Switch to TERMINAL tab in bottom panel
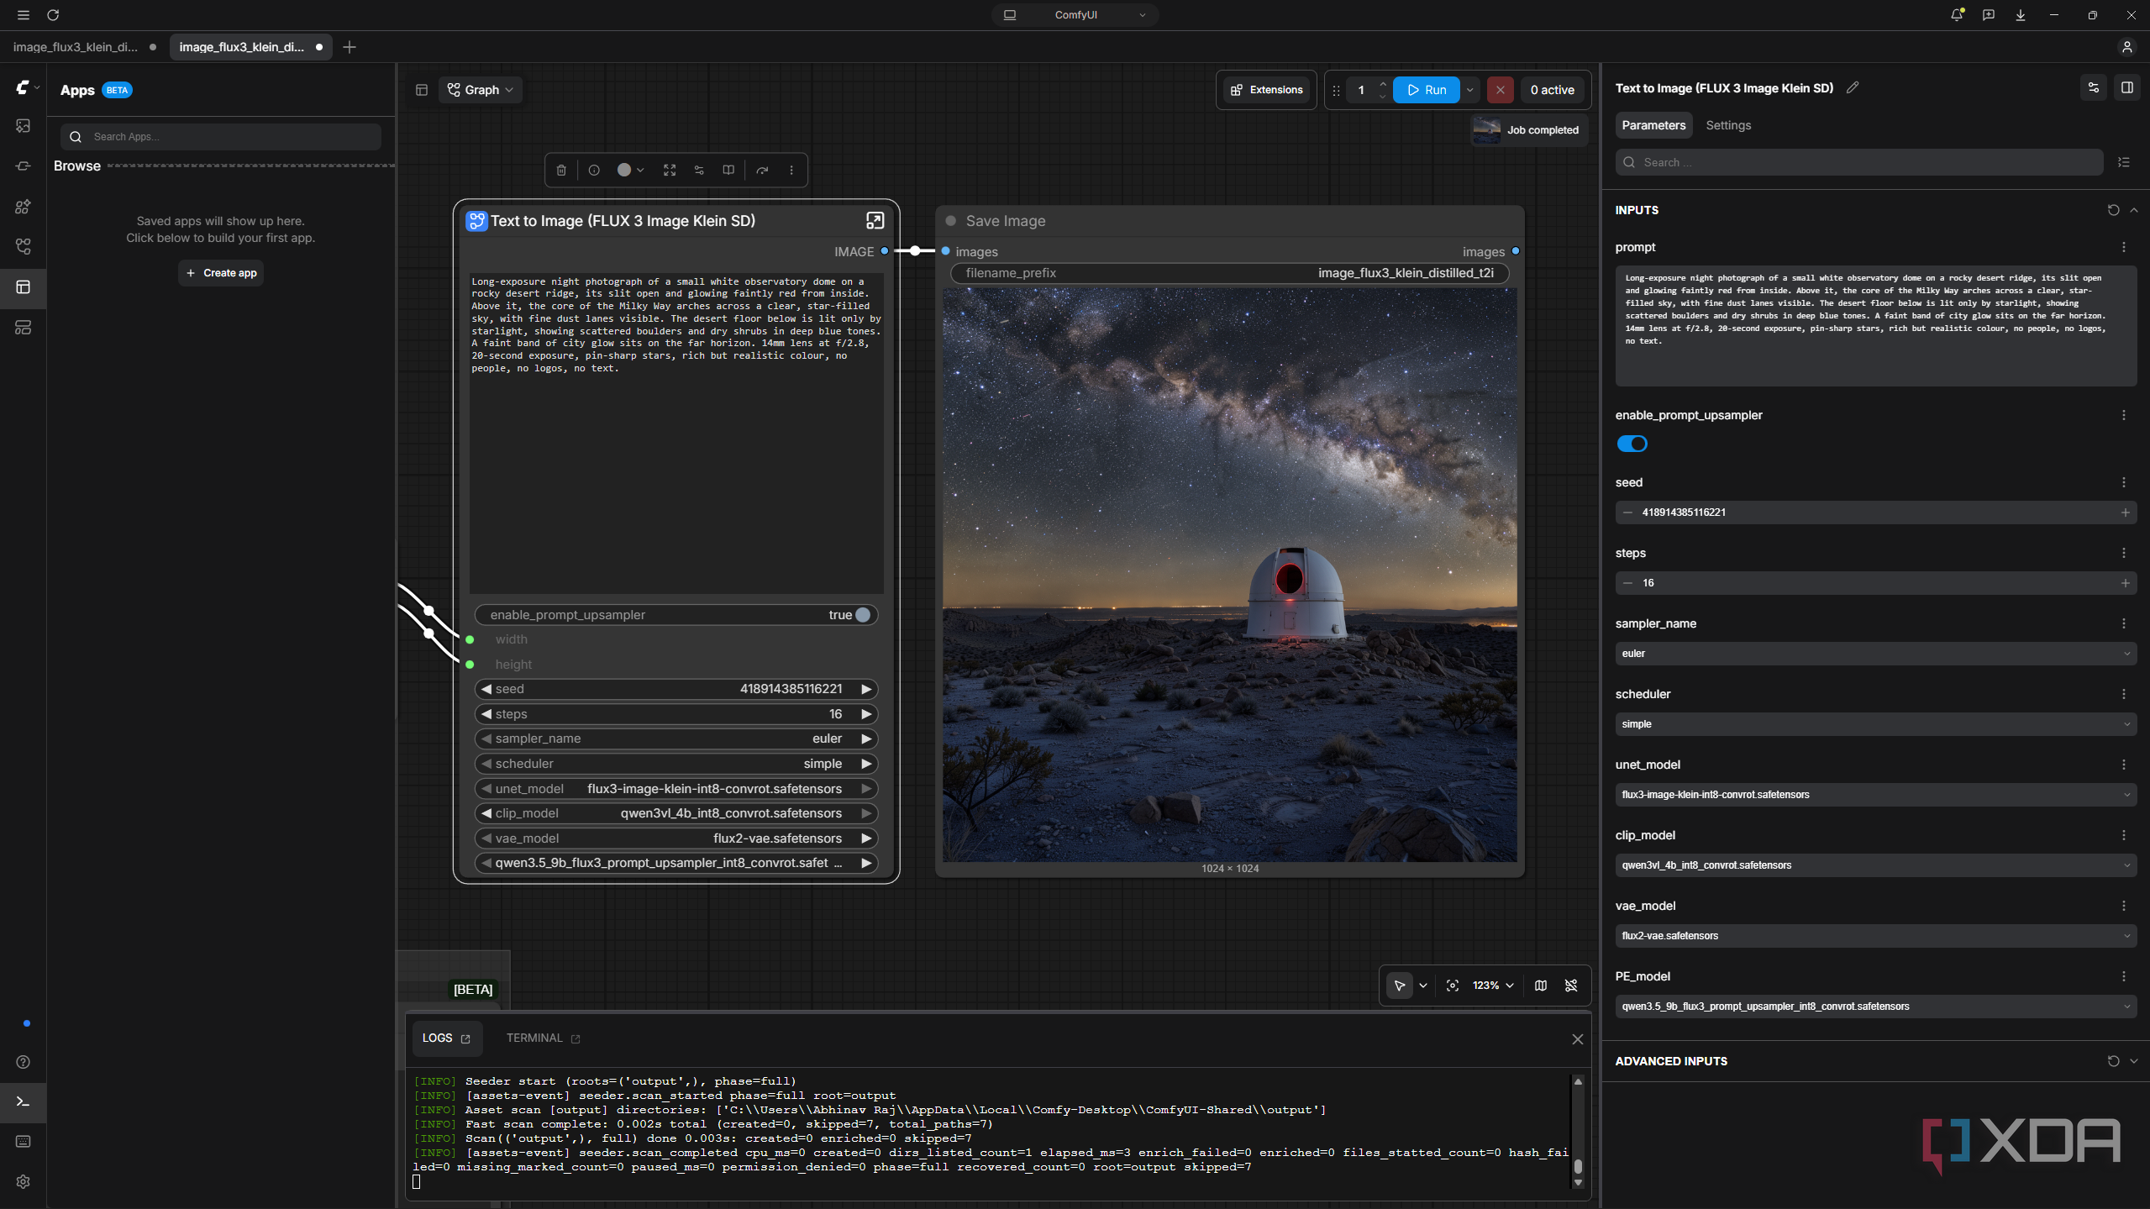Screen dimensions: 2150x1209 pyautogui.click(x=543, y=1038)
